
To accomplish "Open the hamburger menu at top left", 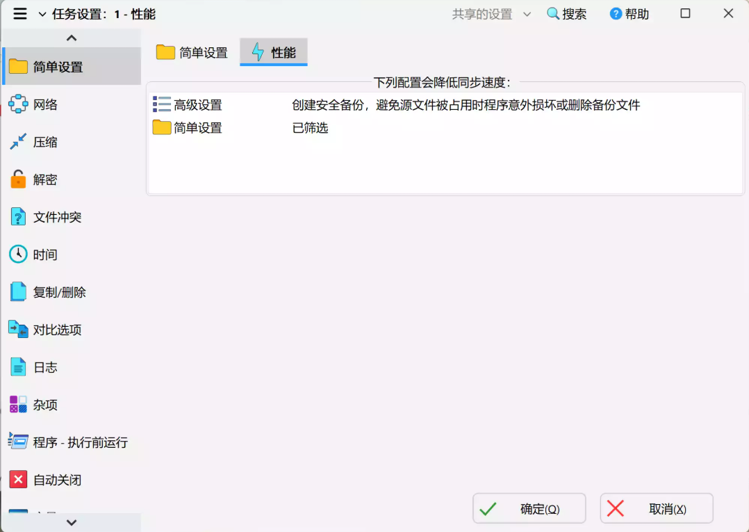I will (x=19, y=13).
